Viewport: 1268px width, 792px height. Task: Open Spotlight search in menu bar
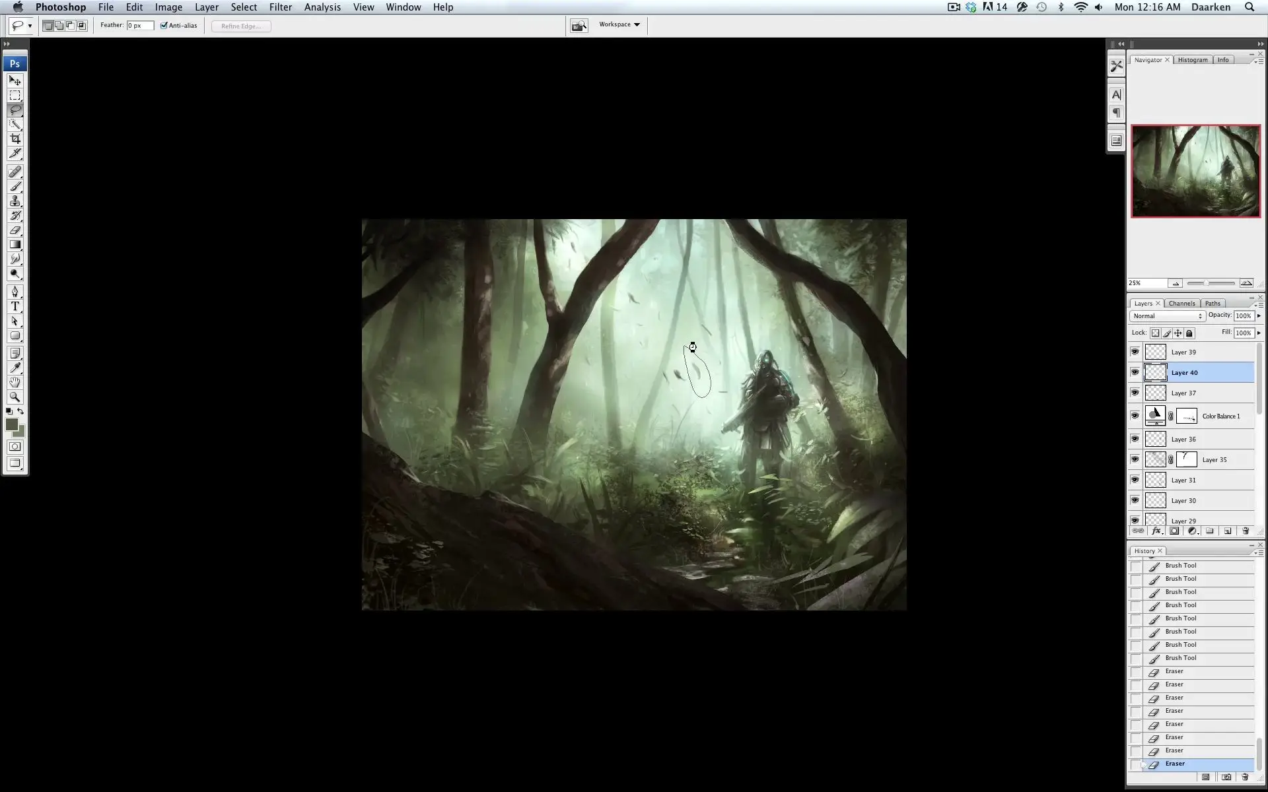(x=1249, y=7)
